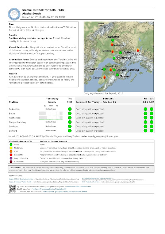Click Talkeetna's Thu 9/05 green AQI dot
Screen dimensions: 165x234
[70, 109]
